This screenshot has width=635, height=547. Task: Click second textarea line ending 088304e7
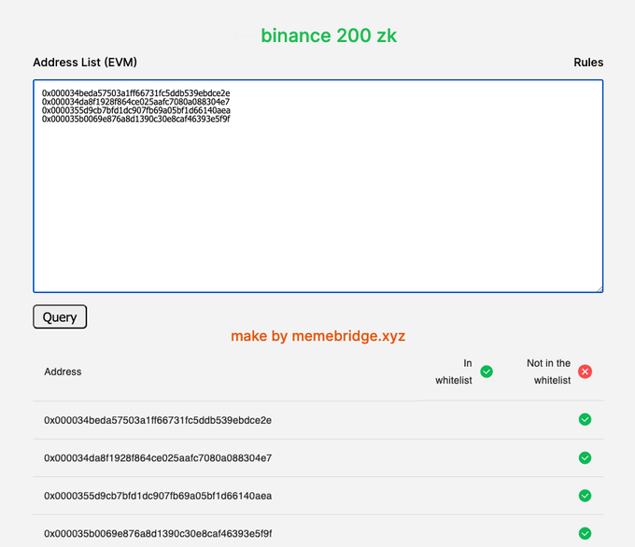pos(135,102)
